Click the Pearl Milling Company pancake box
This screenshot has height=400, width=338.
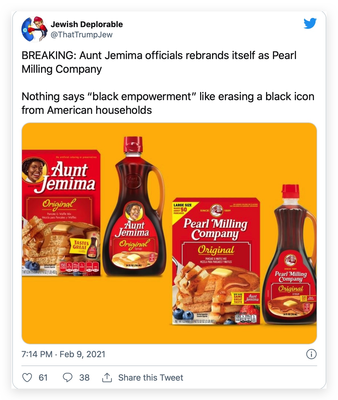pyautogui.click(x=216, y=261)
